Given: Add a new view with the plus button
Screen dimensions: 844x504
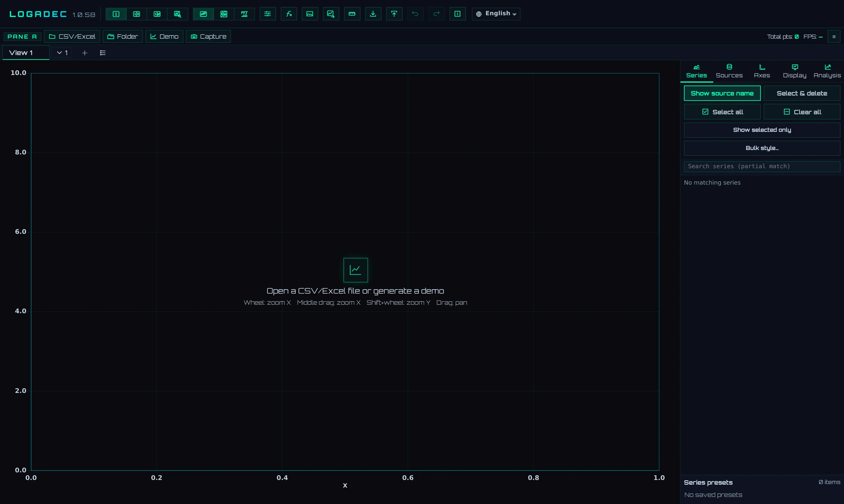Looking at the screenshot, I should (85, 53).
